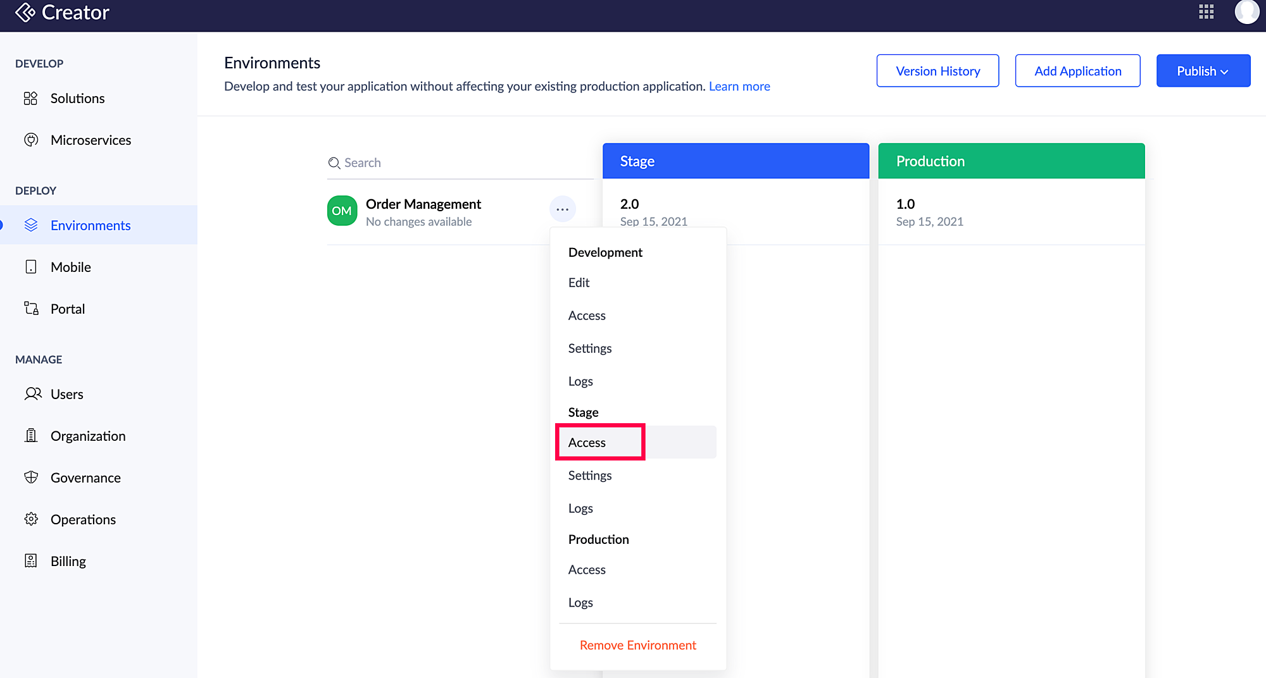Select Edit under Development
Screen dimensions: 1266x678
click(x=638, y=283)
